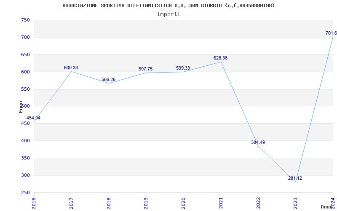This screenshot has height=211, width=337.
Task: Click the Importi chart subtitle
Action: point(168,14)
